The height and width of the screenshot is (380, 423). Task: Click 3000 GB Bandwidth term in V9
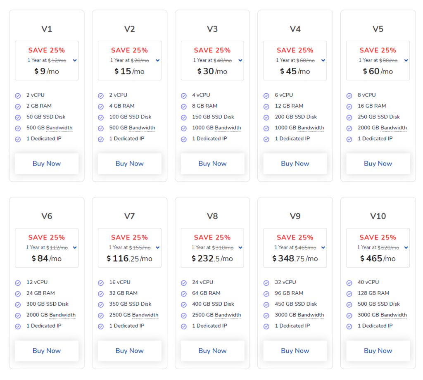tap(311, 315)
